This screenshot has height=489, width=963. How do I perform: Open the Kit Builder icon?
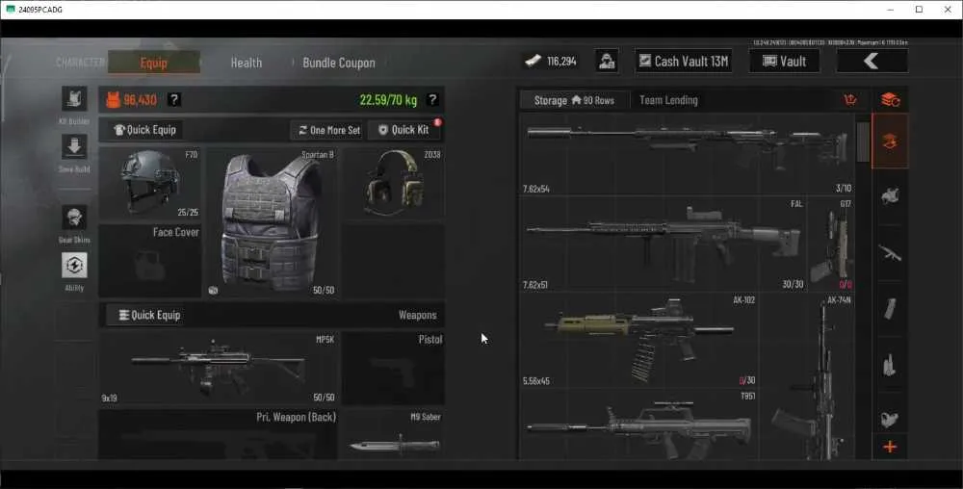point(74,99)
